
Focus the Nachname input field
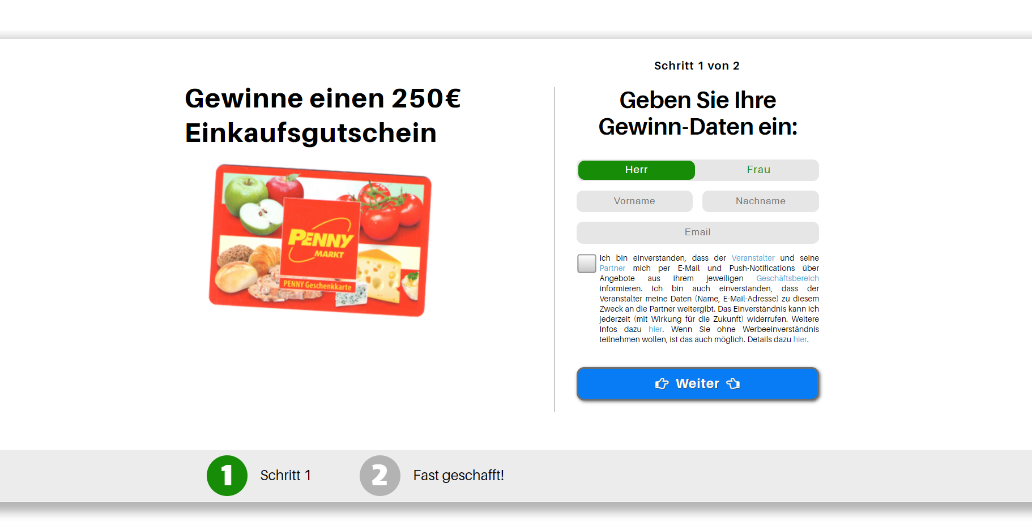tap(761, 201)
